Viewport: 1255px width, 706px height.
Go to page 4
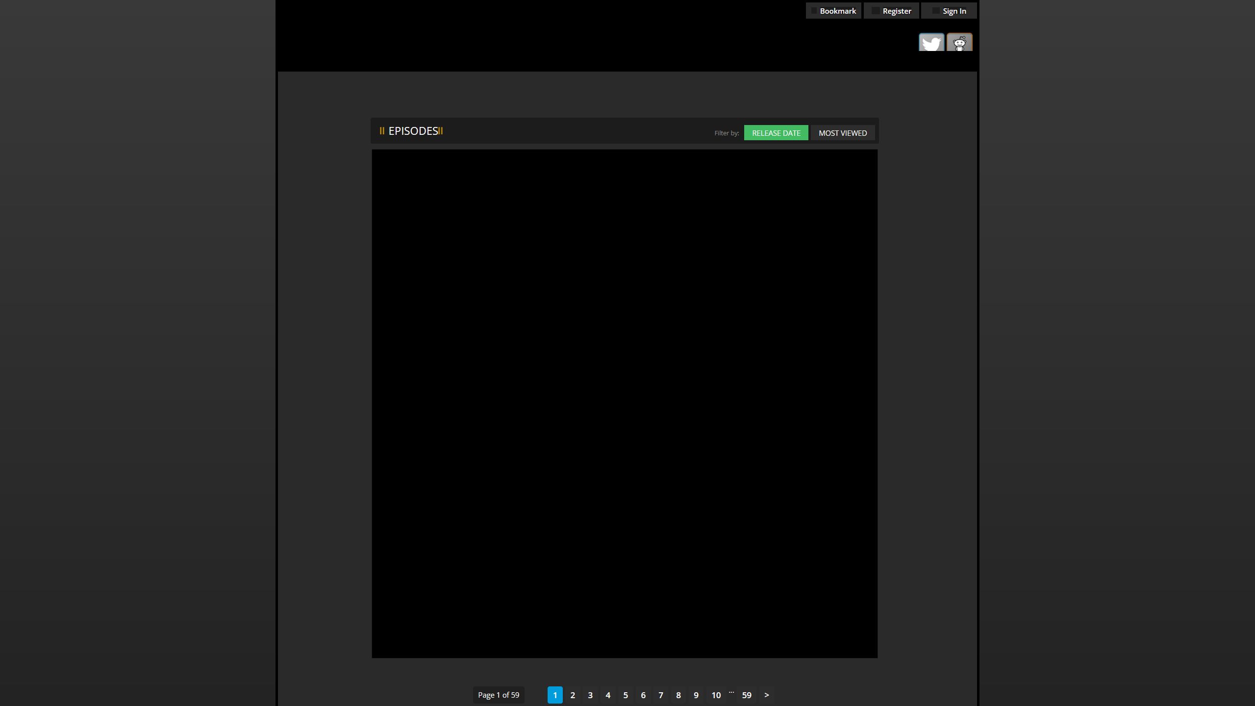tap(608, 695)
